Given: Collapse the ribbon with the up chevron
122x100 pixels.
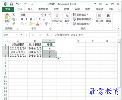Looking at the screenshot, I should point(118,29).
